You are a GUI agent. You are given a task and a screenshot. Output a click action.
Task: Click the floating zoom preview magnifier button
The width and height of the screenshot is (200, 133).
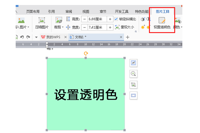click(x=133, y=74)
